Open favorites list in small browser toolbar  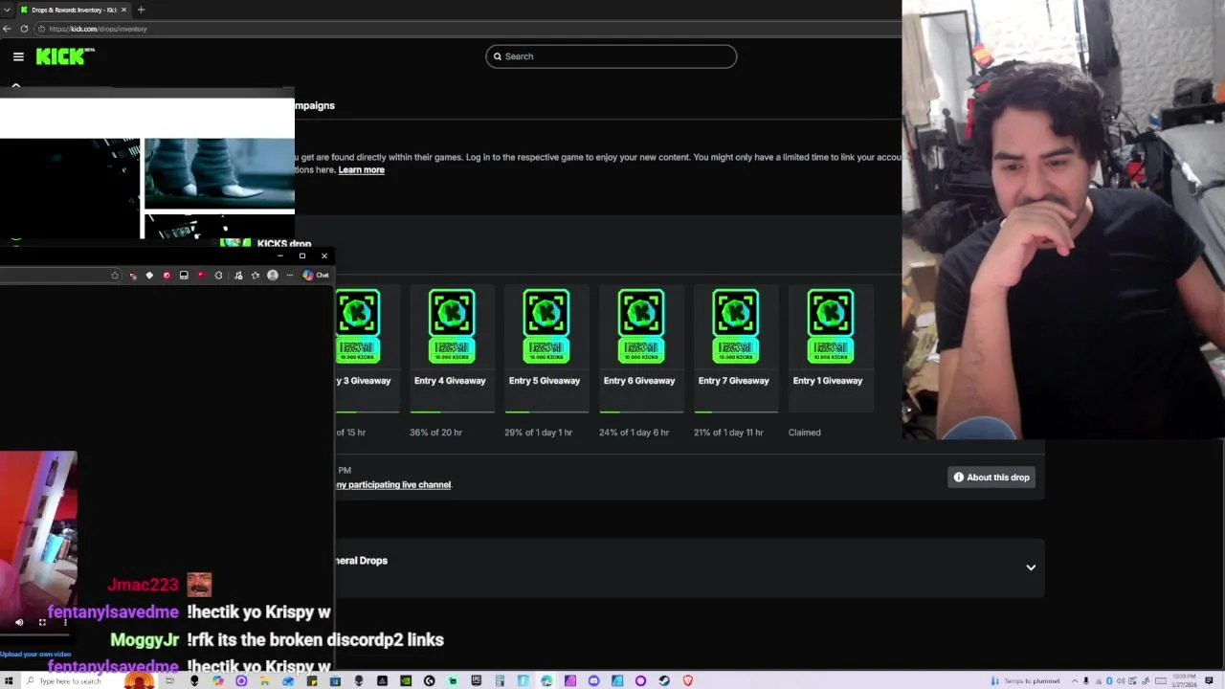255,276
